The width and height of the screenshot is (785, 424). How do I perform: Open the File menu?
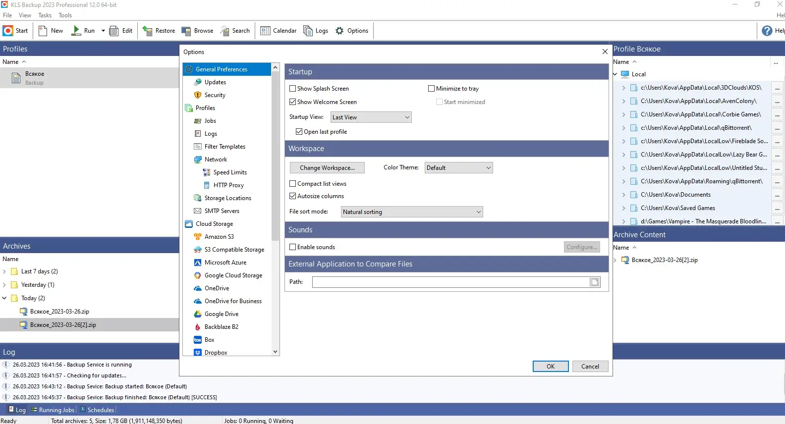point(7,15)
